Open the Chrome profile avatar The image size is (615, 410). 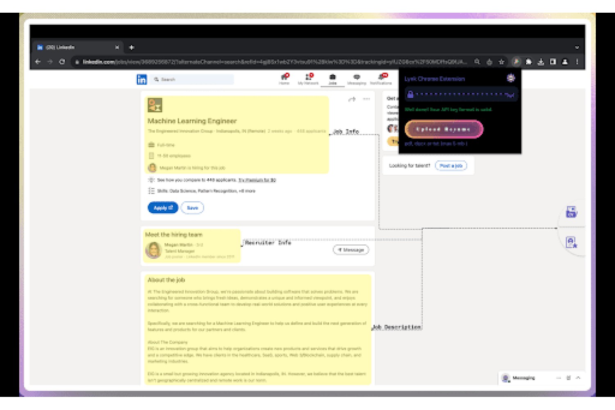click(x=565, y=62)
